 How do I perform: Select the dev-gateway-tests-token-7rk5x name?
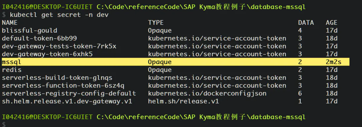tap(59, 46)
